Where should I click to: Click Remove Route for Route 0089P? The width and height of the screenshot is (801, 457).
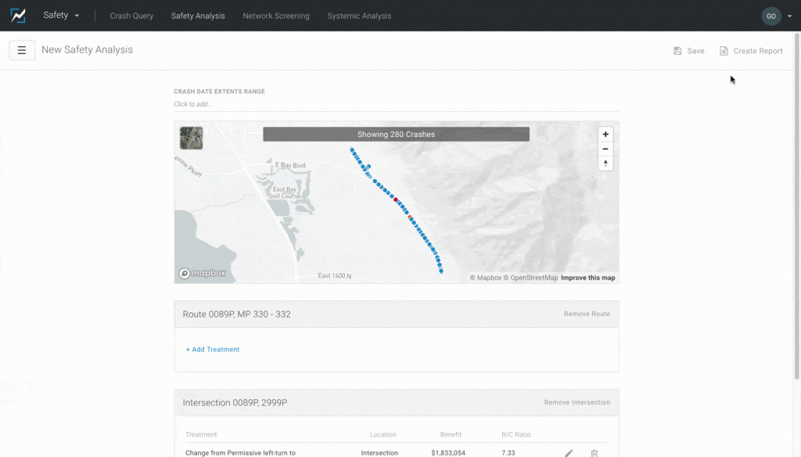tap(587, 314)
